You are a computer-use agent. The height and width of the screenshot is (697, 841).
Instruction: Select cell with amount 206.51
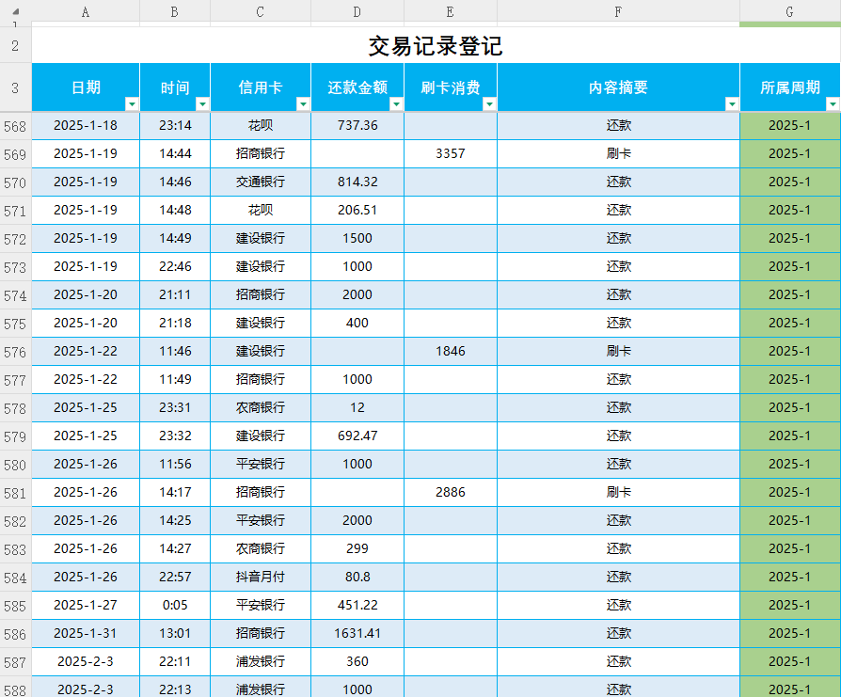(357, 211)
